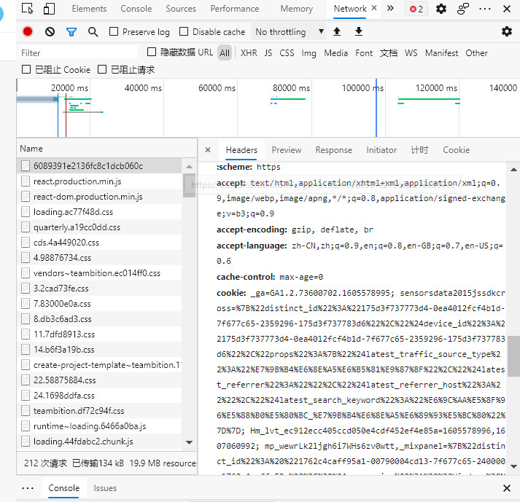Enable Disable cache checkbox
This screenshot has height=502, width=520.
pyautogui.click(x=184, y=31)
